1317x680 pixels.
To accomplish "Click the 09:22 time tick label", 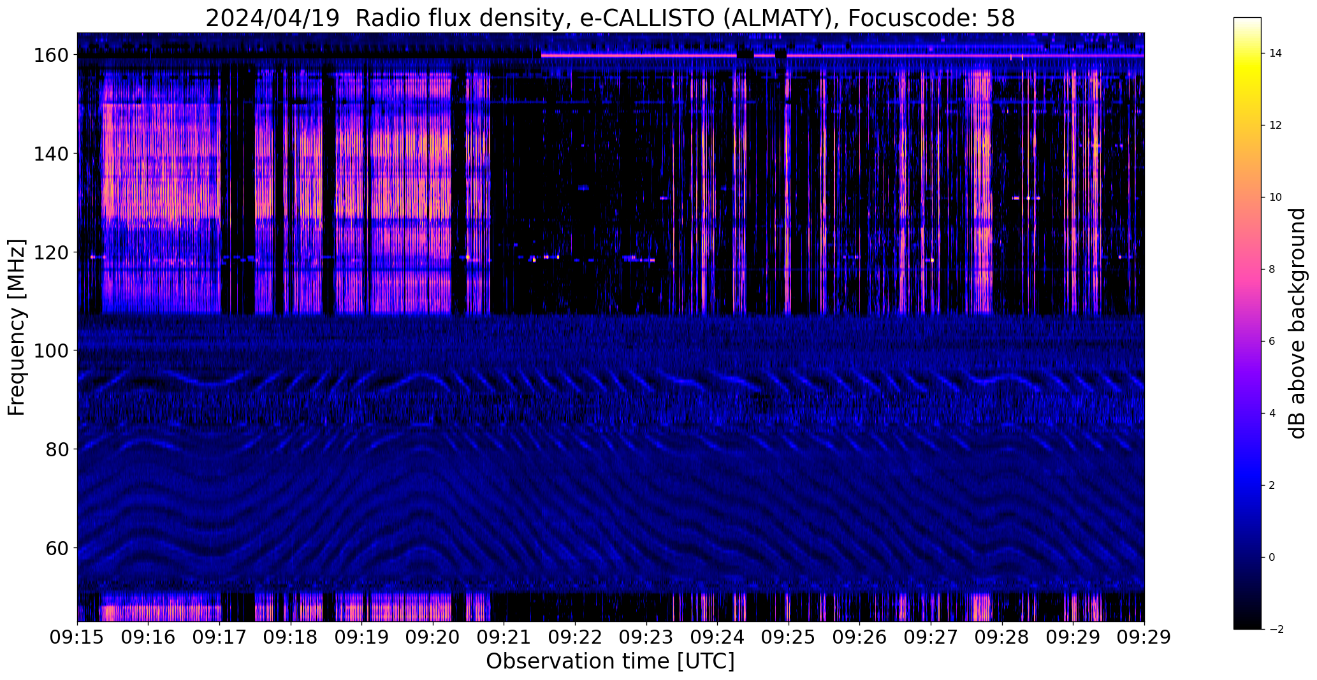I will [x=576, y=637].
